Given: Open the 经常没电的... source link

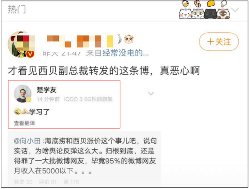Looking at the screenshot, I should 126,53.
